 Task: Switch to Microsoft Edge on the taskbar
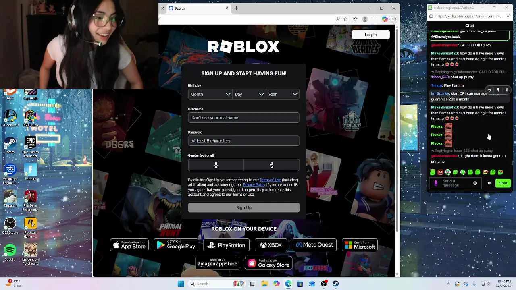coord(288,284)
